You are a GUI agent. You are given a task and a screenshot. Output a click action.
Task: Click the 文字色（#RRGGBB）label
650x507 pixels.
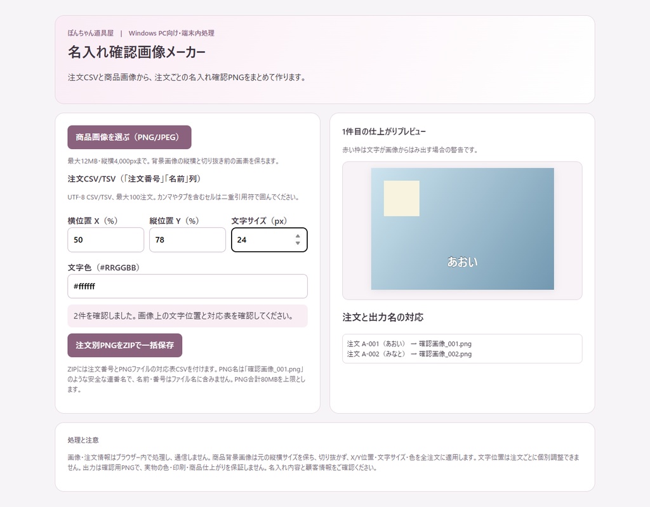pyautogui.click(x=103, y=267)
